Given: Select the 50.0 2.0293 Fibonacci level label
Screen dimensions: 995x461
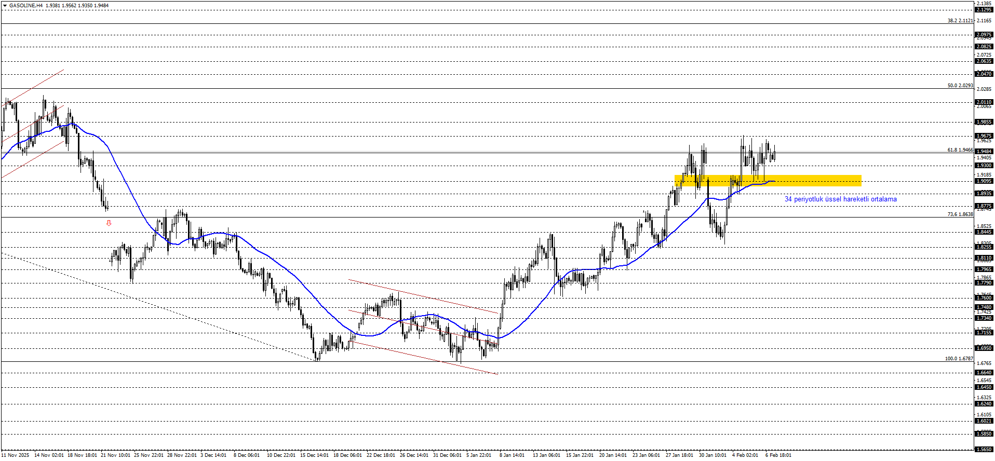Looking at the screenshot, I should pyautogui.click(x=960, y=86).
